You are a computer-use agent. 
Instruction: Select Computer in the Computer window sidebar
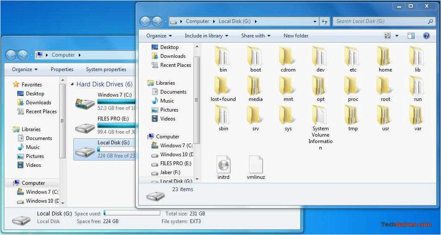tap(29, 183)
